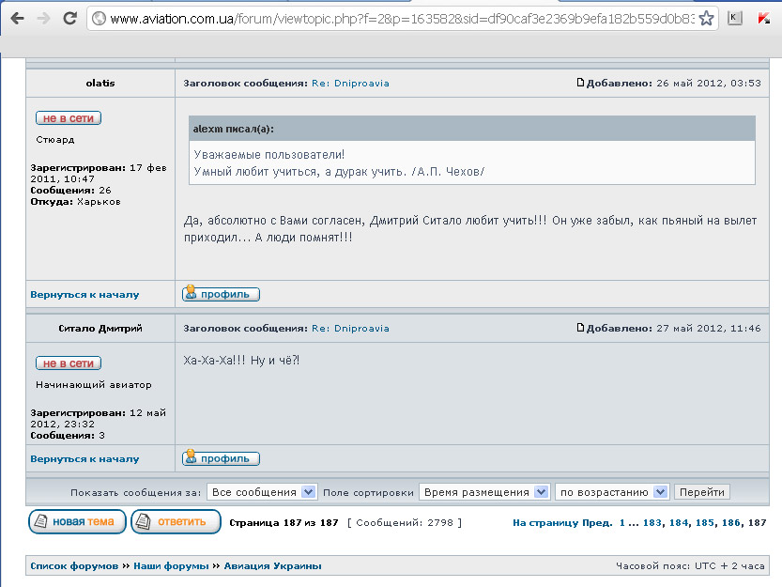Click 'Вернуться к началу' under olatis post
Image resolution: width=782 pixels, height=587 pixels.
pos(84,294)
